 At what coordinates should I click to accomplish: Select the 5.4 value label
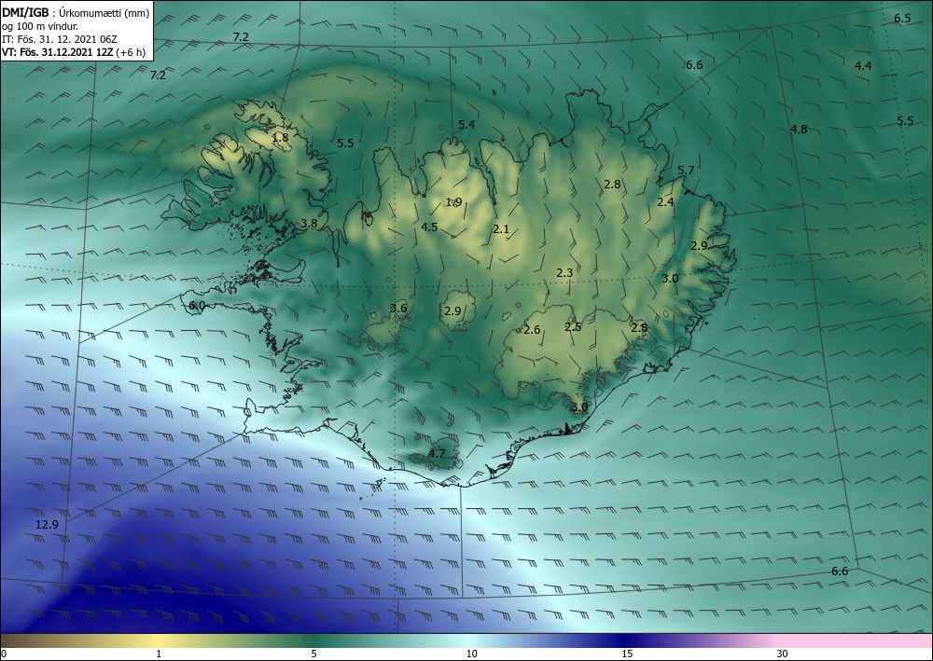click(466, 124)
